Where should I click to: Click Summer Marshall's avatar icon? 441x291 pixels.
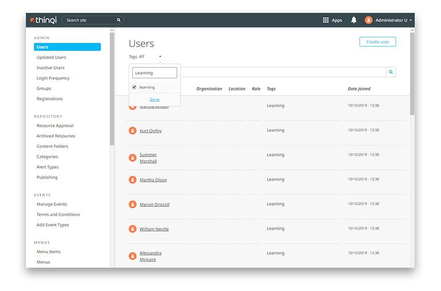[133, 158]
